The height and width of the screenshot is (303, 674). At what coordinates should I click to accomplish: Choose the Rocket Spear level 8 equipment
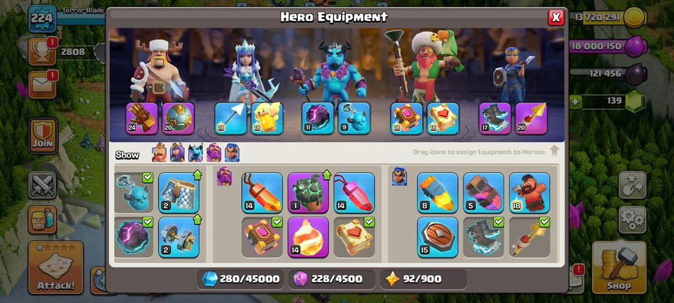tap(437, 192)
